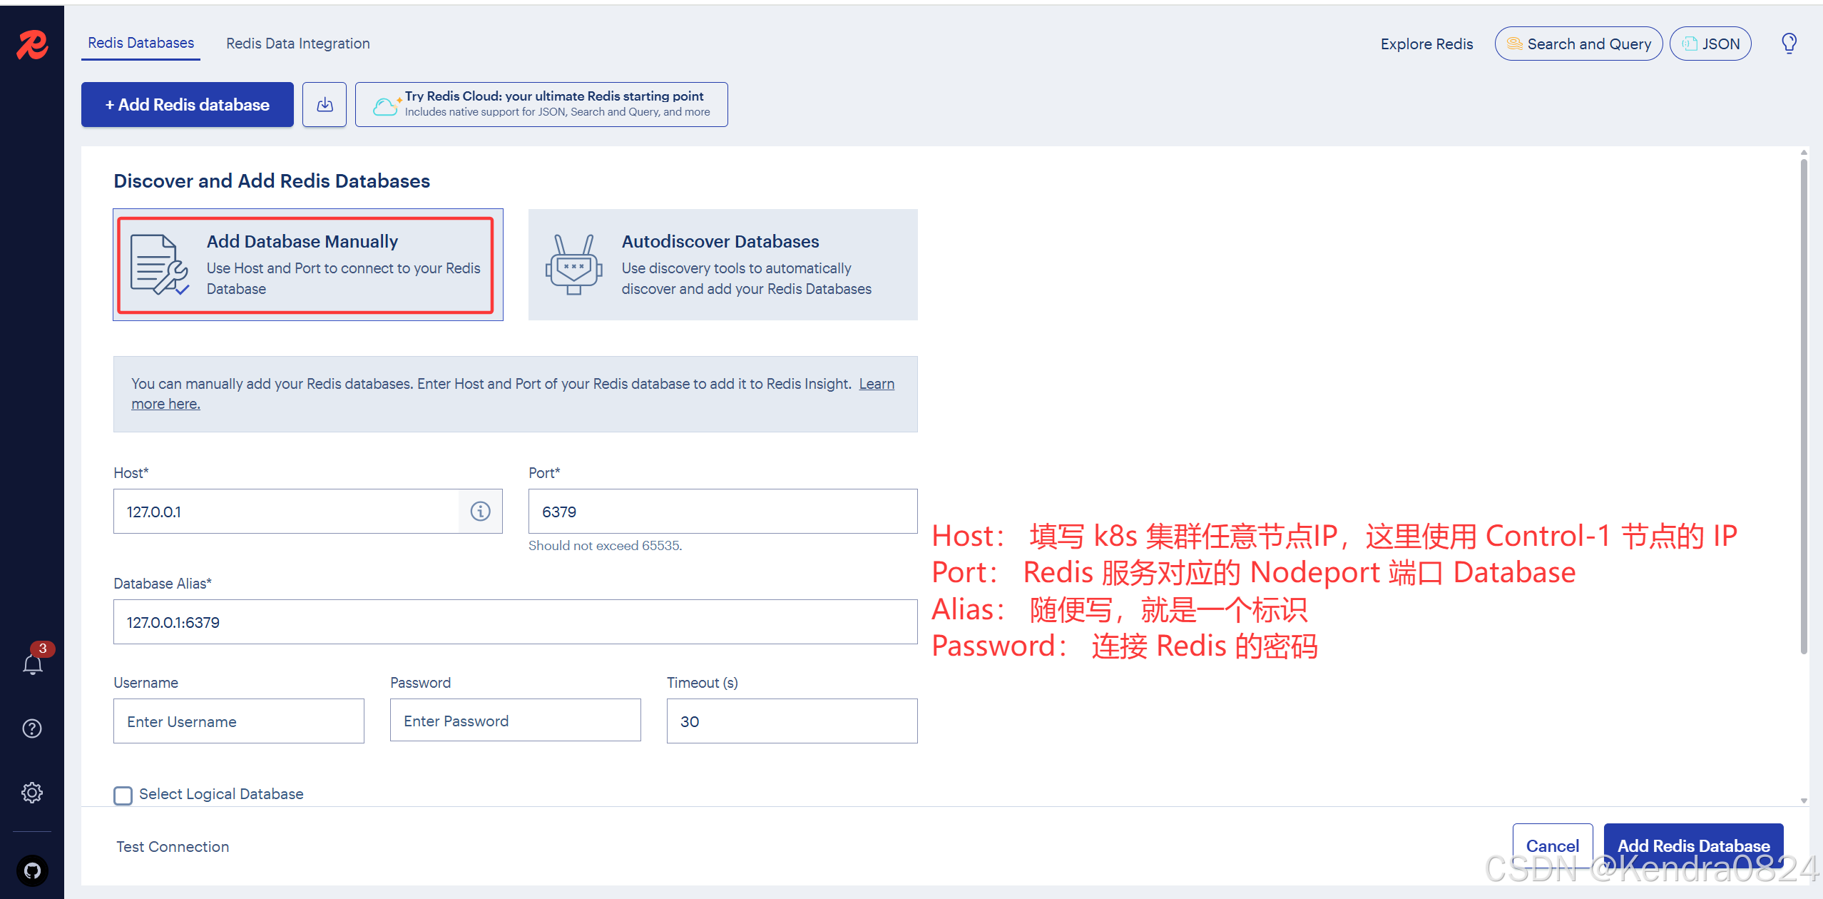Focus the Port input field
The height and width of the screenshot is (899, 1823).
pyautogui.click(x=723, y=512)
